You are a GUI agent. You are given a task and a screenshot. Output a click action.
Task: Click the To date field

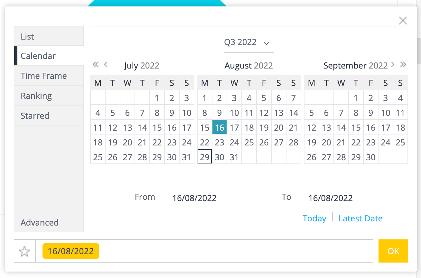[331, 198]
